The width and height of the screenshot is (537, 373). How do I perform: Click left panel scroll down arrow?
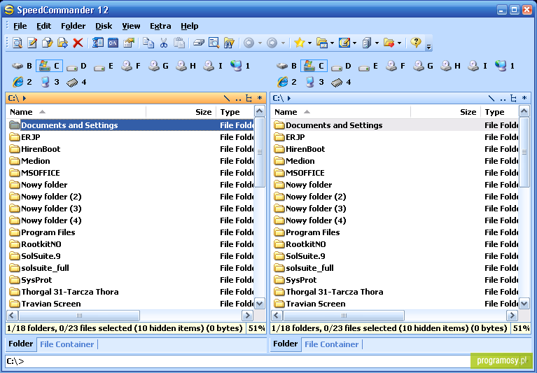(x=260, y=304)
